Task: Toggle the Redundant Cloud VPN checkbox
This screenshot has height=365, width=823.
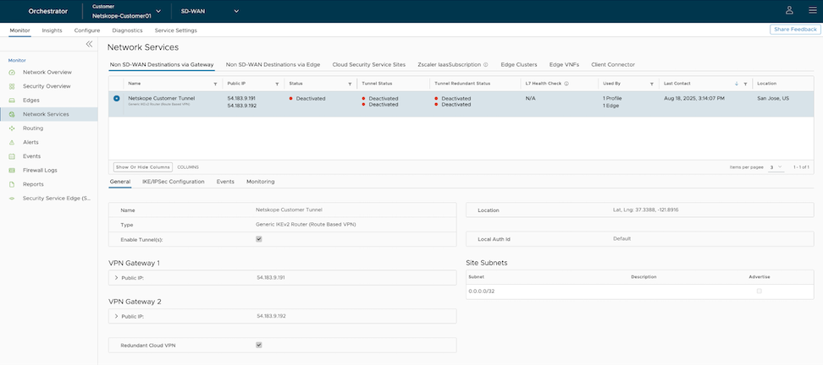Action: point(259,345)
